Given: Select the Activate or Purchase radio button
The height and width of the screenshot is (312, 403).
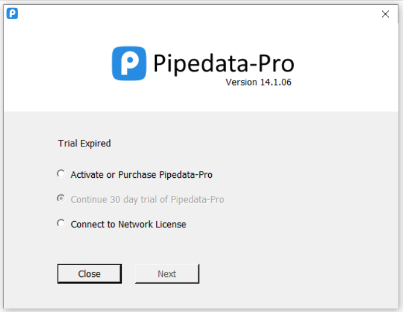Looking at the screenshot, I should point(61,174).
